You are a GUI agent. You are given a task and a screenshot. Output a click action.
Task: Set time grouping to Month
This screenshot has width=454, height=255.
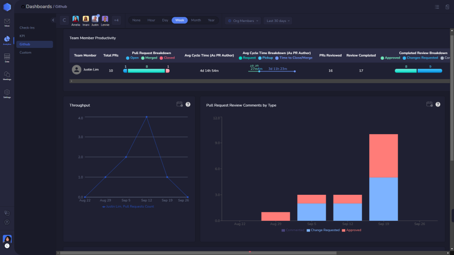(196, 20)
